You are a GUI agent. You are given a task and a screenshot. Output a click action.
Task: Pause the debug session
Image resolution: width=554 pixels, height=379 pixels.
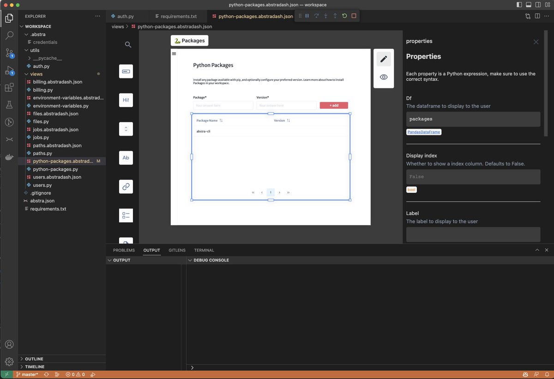pyautogui.click(x=307, y=16)
